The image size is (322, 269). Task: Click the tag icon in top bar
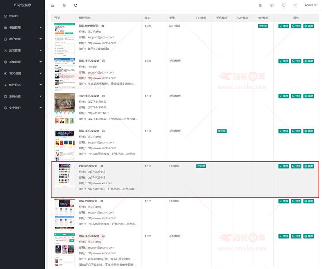tap(283, 5)
